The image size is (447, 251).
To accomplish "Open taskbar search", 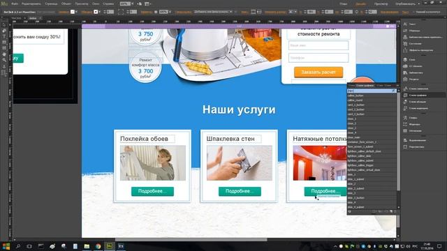I will pos(18,246).
